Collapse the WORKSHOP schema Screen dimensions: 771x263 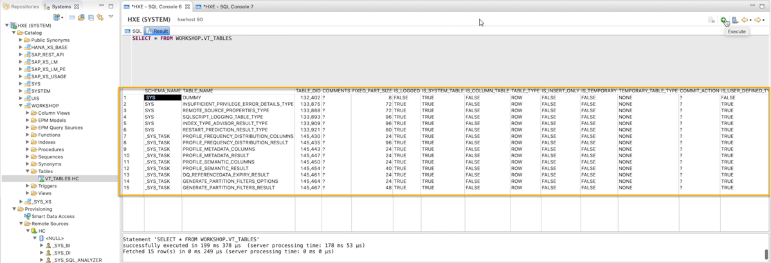[21, 105]
